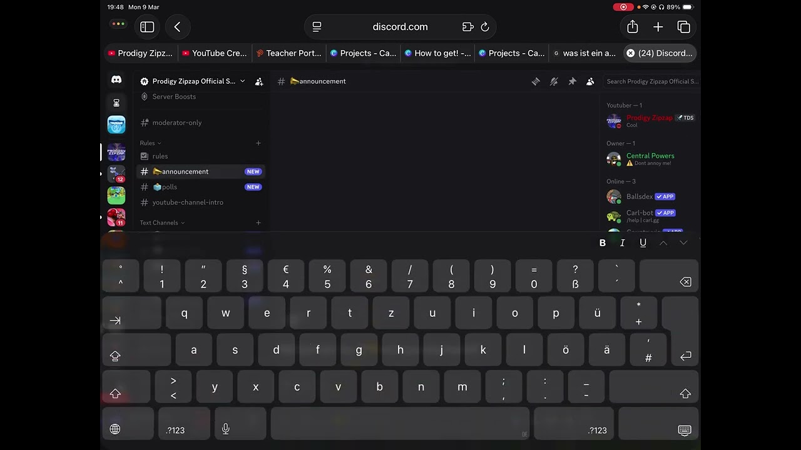Toggle bold on keyboard toolbar
801x450 pixels.
[x=603, y=242]
